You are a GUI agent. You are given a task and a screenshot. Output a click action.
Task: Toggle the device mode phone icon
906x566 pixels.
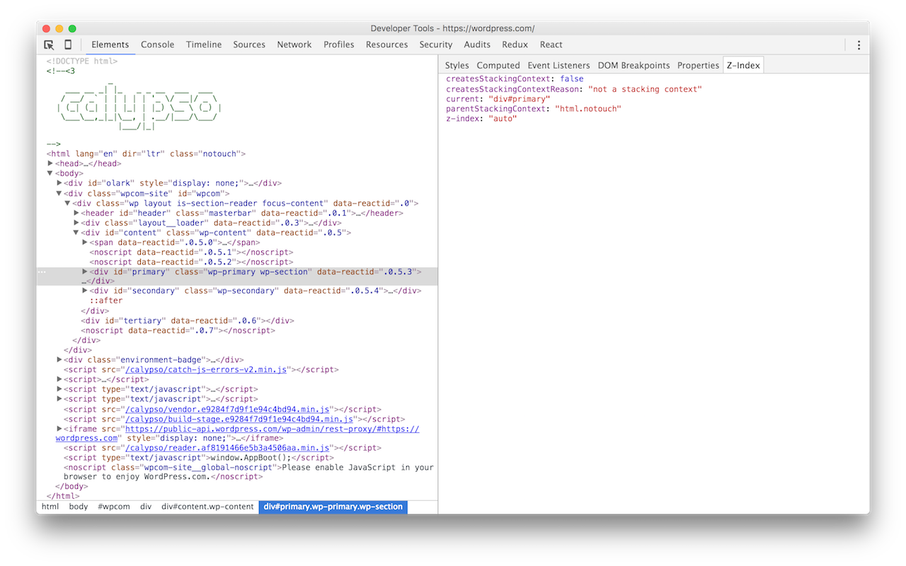click(x=68, y=45)
